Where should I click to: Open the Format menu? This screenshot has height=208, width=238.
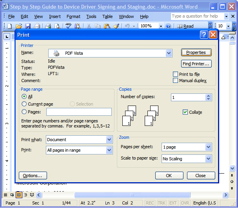pyautogui.click(x=73, y=16)
